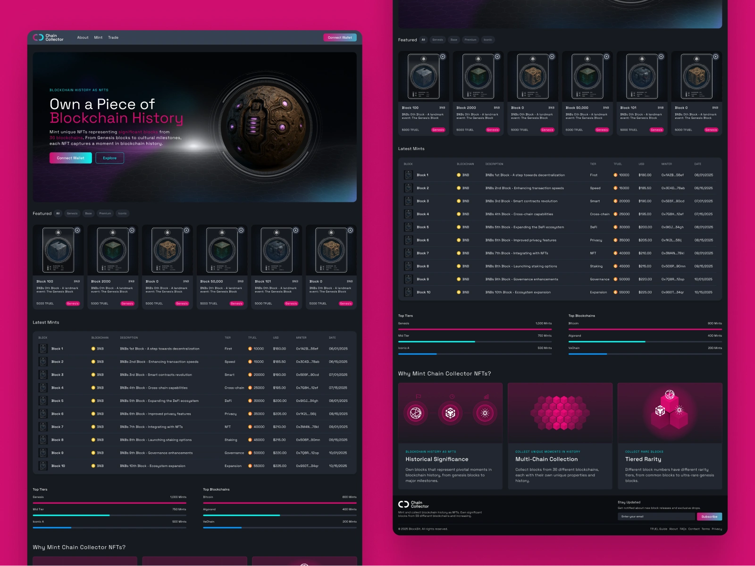Click plus icon on Block 50,000 card, right page
This screenshot has width=755, height=566.
pyautogui.click(x=606, y=57)
